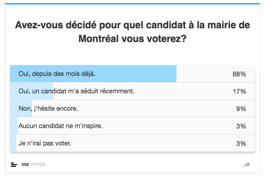Click the poll bars icon beside vote count

(x=14, y=164)
